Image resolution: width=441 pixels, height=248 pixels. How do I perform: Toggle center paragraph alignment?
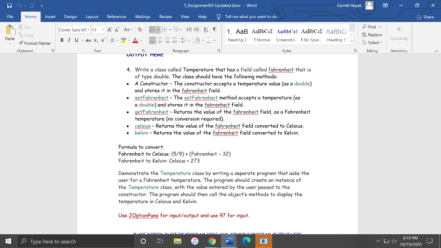160,40
